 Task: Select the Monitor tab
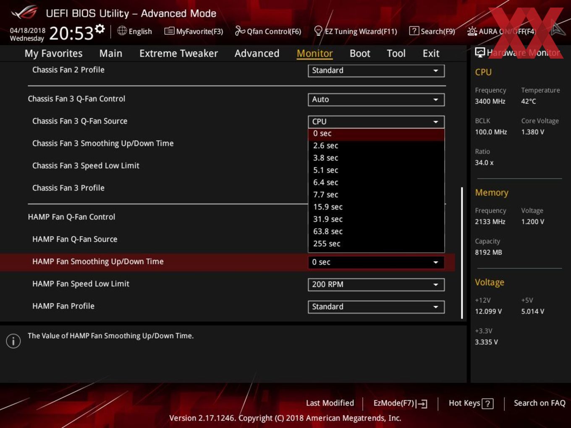pyautogui.click(x=314, y=53)
